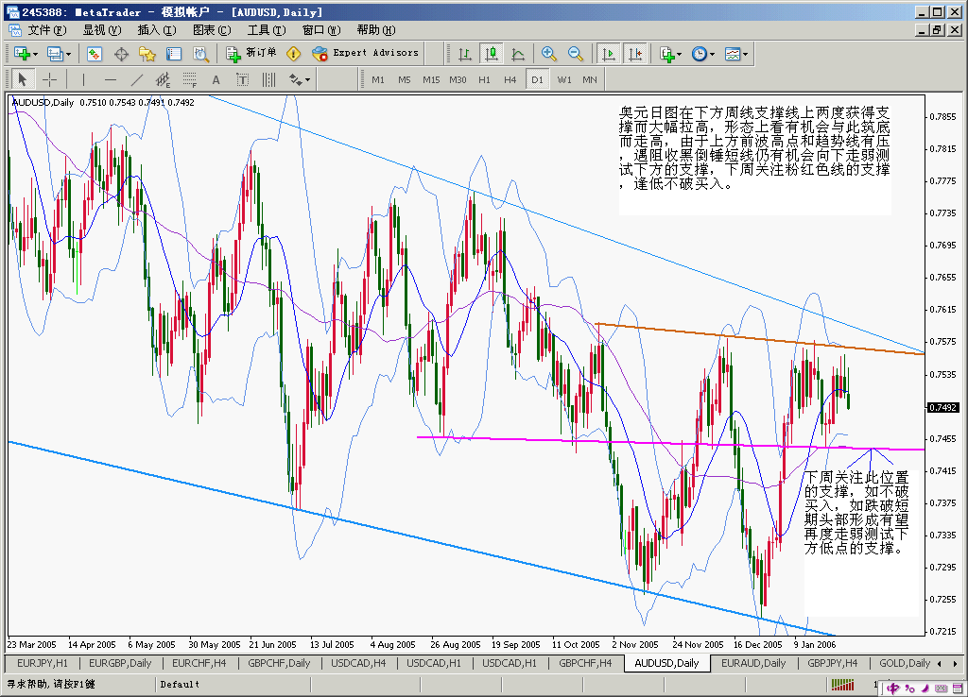The height and width of the screenshot is (697, 968).
Task: Switch to the EURAUD,Daily chart tab
Action: click(753, 663)
